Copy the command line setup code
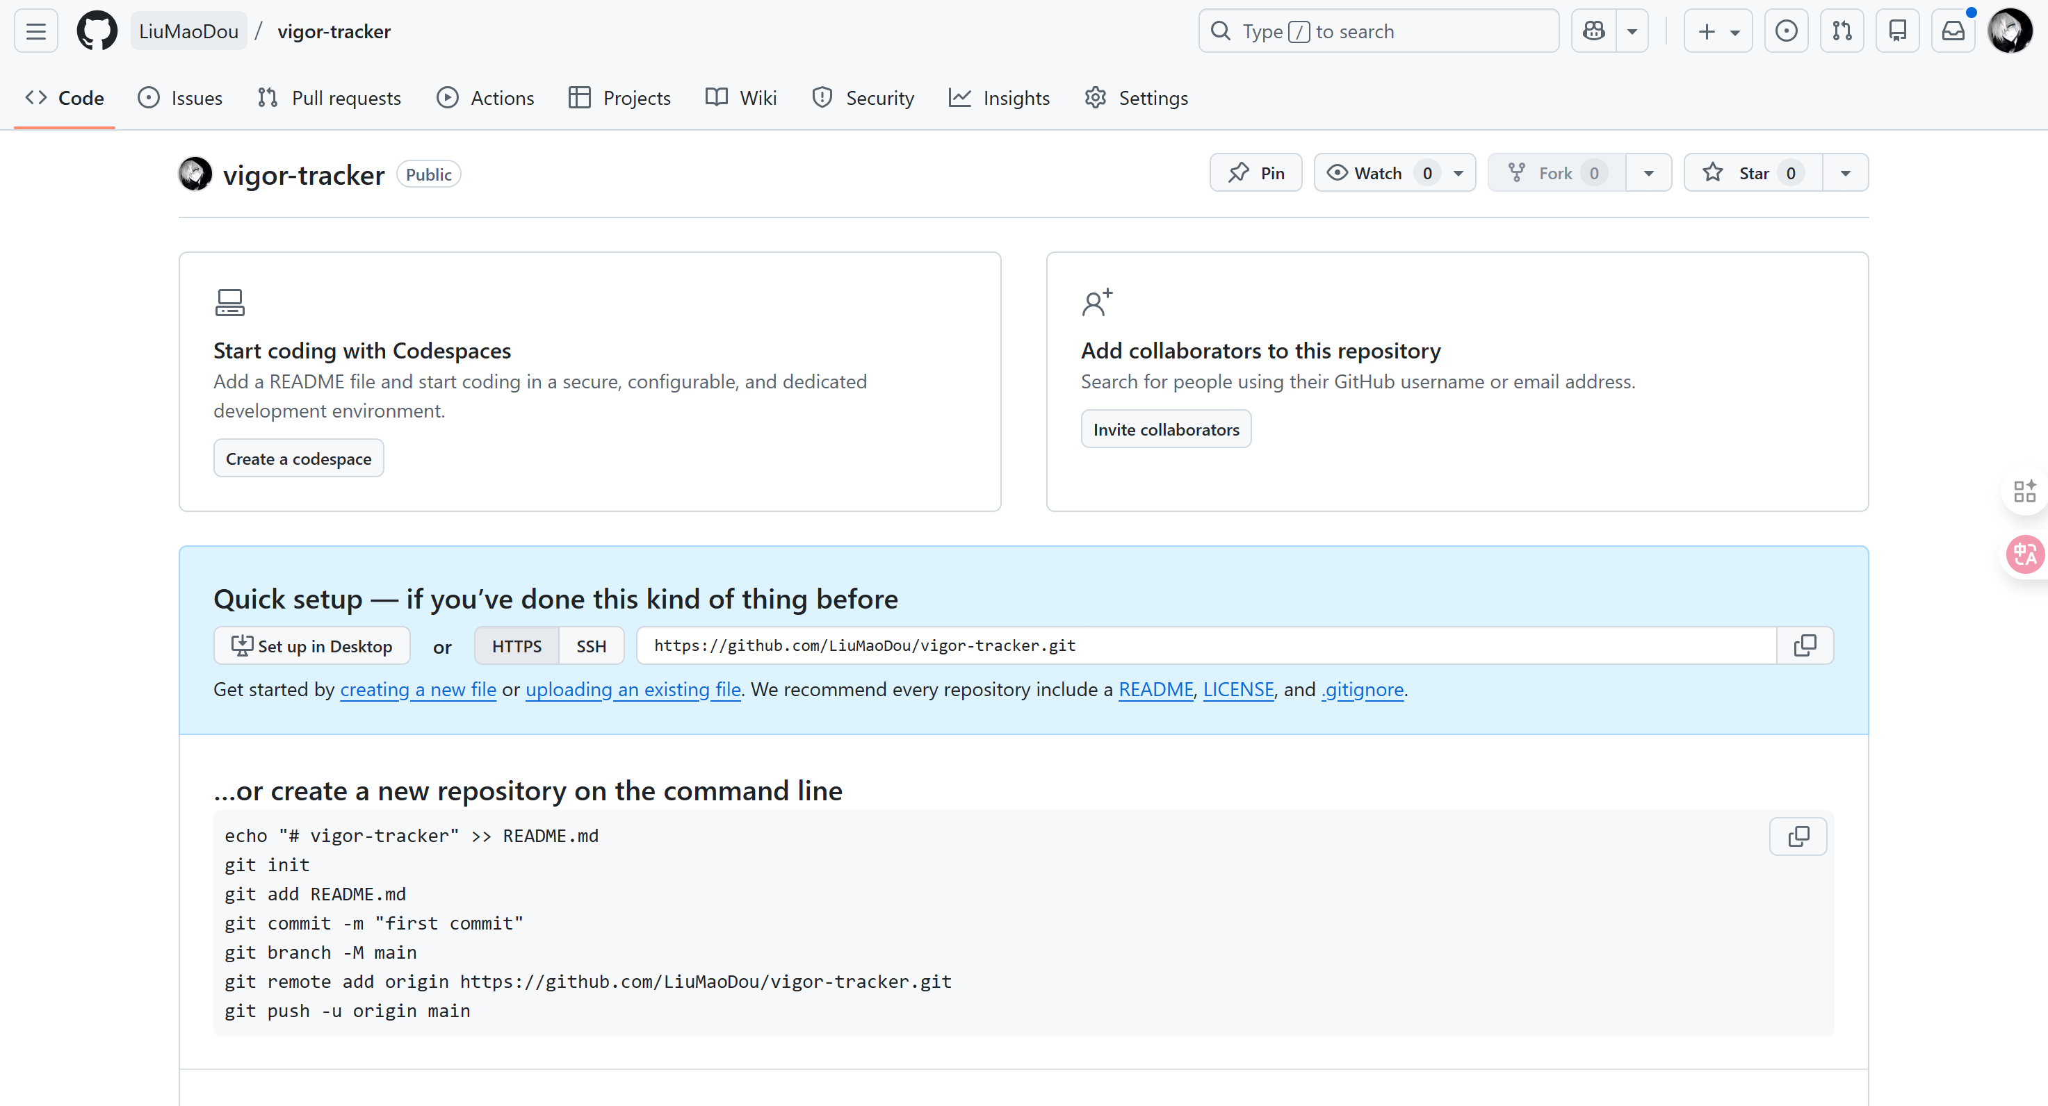Image resolution: width=2048 pixels, height=1106 pixels. (x=1798, y=836)
